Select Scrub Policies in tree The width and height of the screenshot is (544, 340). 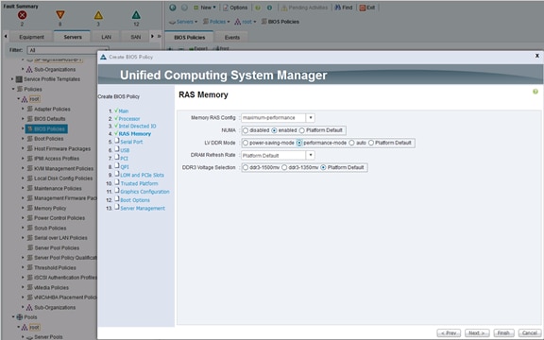pos(50,228)
